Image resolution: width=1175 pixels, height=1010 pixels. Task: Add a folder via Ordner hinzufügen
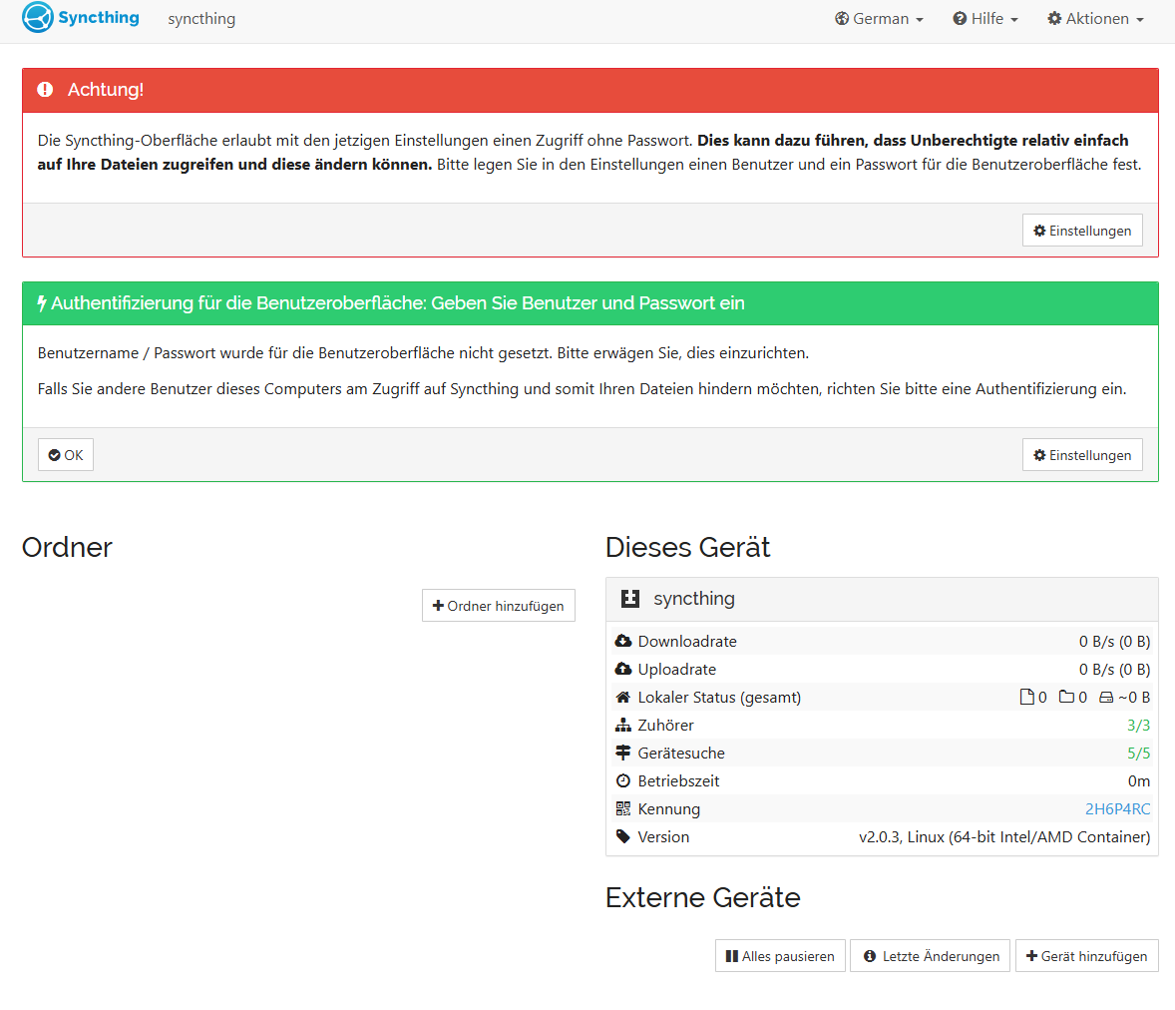coord(499,606)
